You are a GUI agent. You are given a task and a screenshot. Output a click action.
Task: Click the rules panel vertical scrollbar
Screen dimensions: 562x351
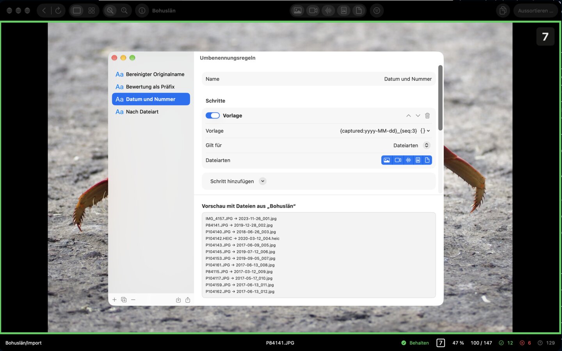point(440,98)
